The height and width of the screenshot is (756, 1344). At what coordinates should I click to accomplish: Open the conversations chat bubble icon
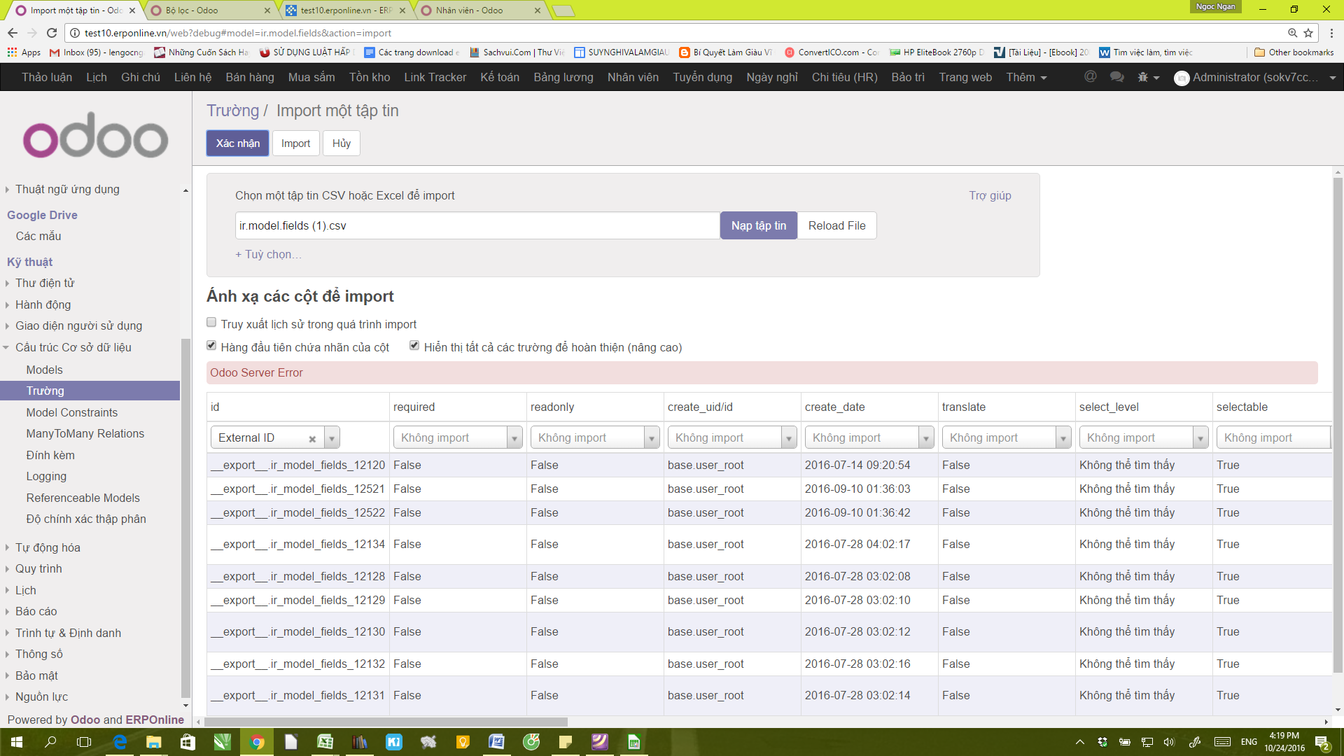pos(1116,77)
